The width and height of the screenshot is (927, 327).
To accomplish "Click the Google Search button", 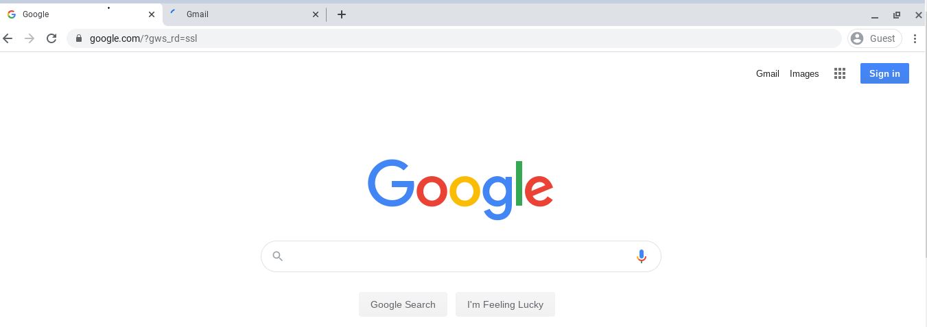I will [x=403, y=304].
